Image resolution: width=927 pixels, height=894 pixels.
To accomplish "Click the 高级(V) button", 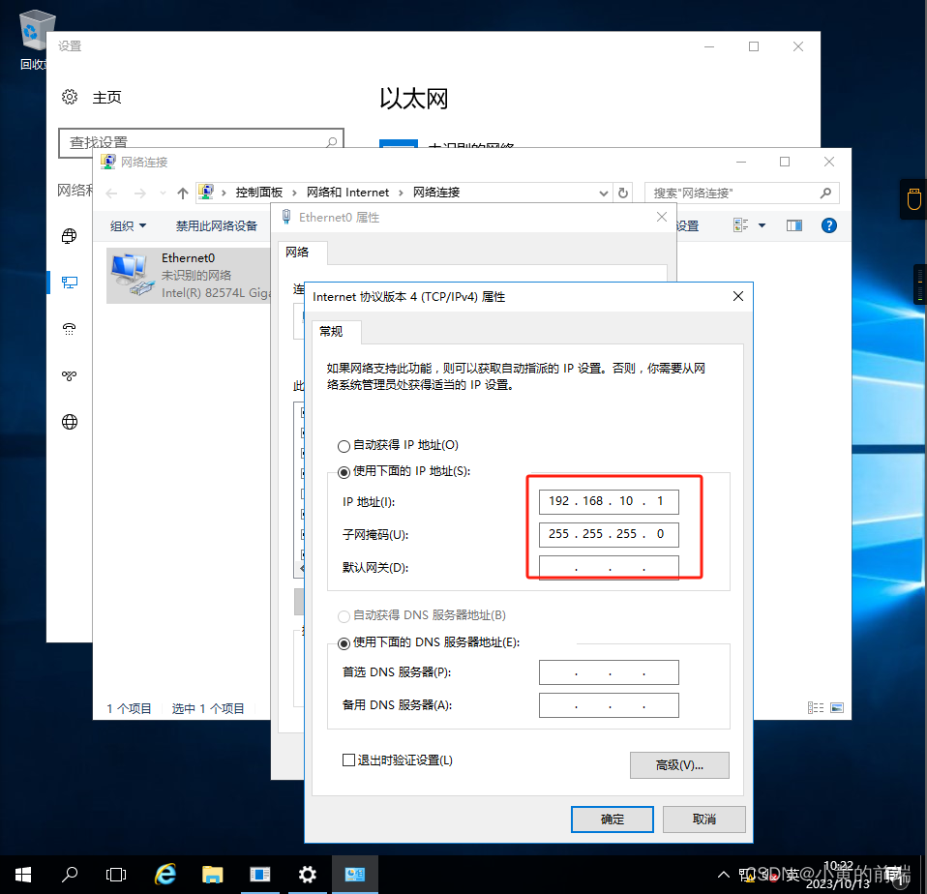I will click(x=679, y=765).
